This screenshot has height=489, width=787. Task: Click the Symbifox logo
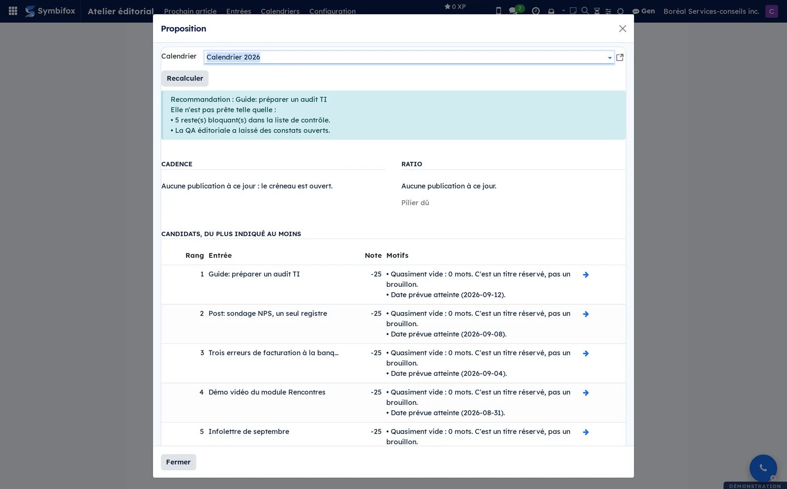(x=50, y=11)
